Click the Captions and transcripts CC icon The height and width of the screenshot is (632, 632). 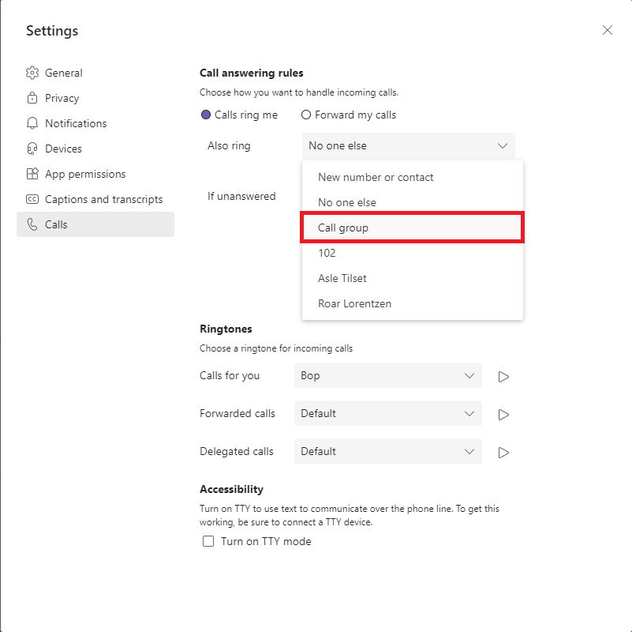(x=32, y=199)
